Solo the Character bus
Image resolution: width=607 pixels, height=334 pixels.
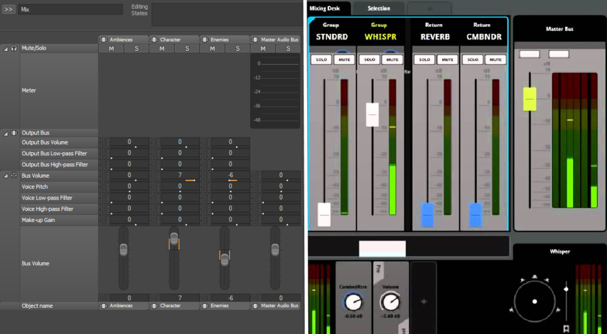pos(187,49)
